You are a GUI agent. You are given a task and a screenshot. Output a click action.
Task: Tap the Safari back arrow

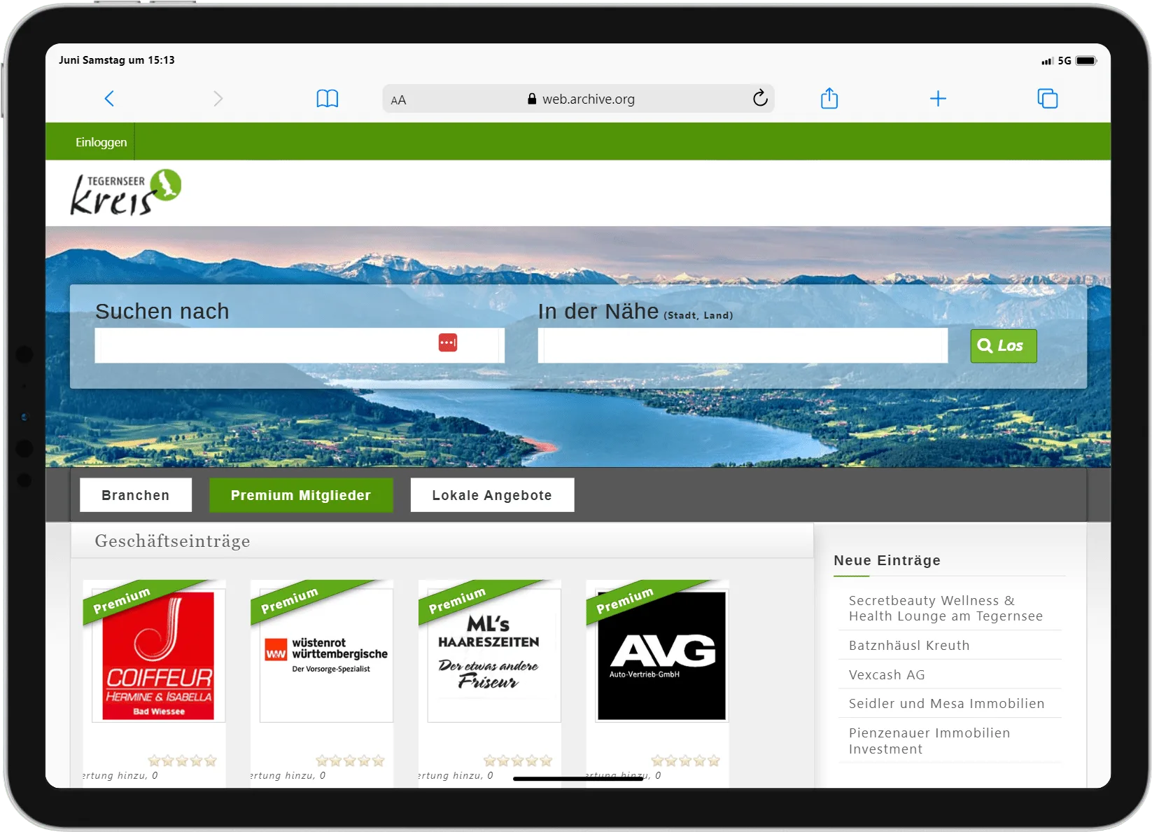point(109,99)
